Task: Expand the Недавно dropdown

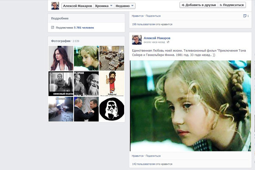Action: [x=125, y=6]
